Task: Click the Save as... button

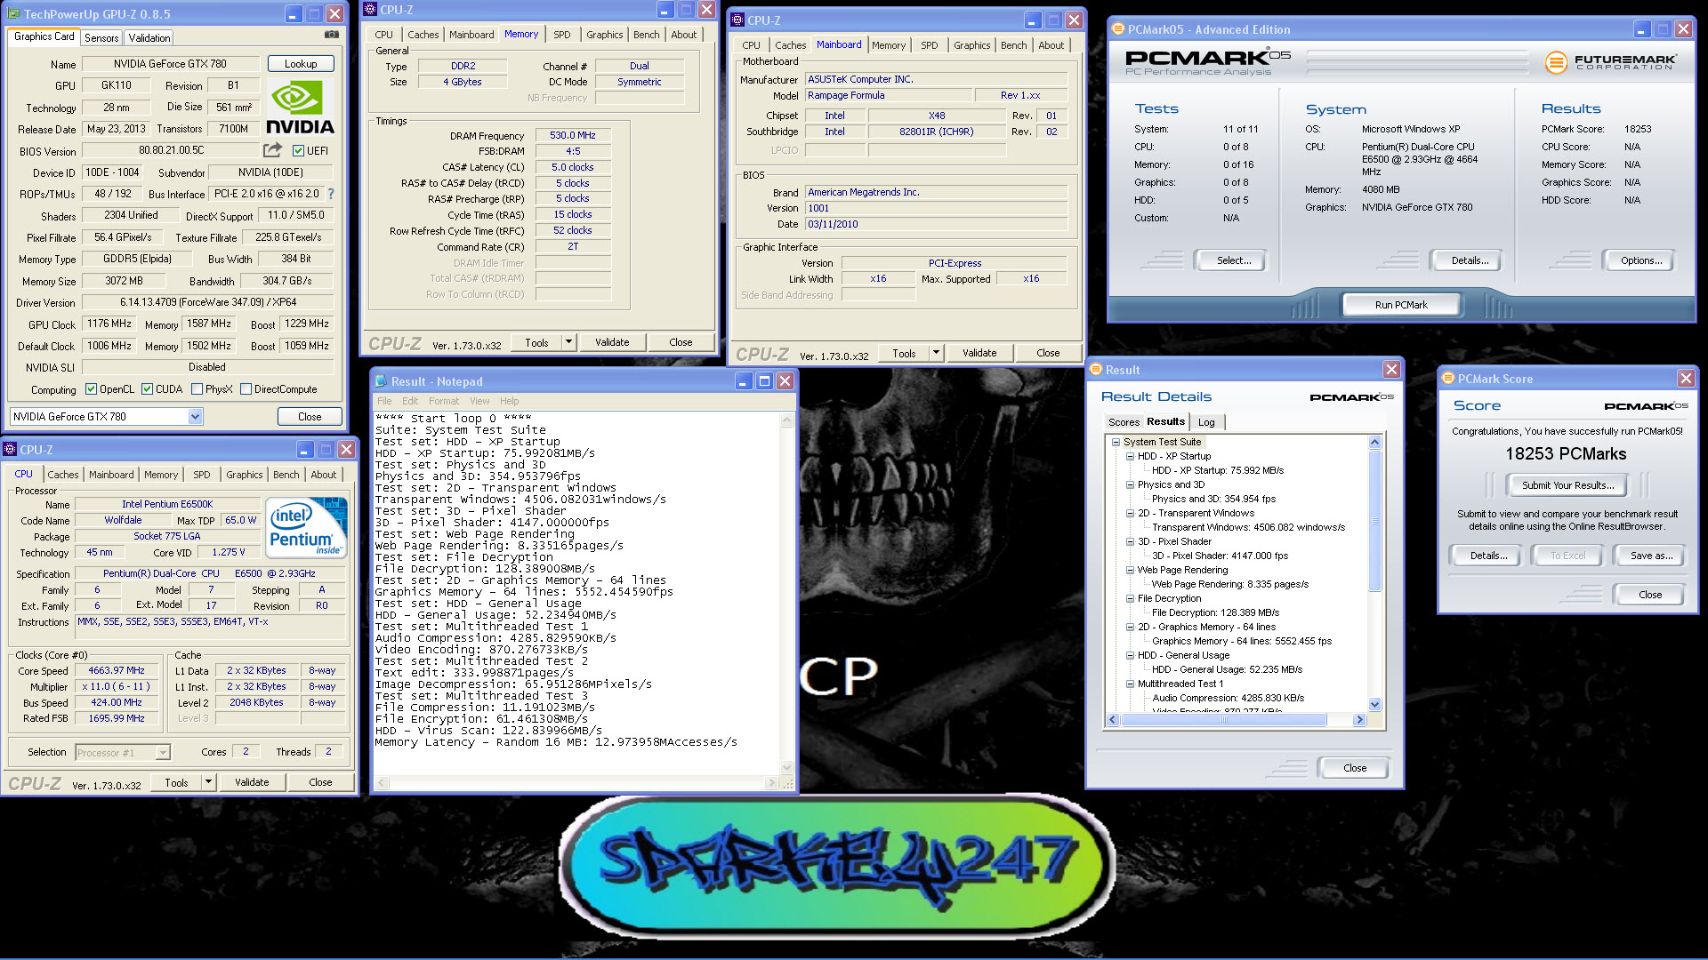Action: click(1651, 556)
